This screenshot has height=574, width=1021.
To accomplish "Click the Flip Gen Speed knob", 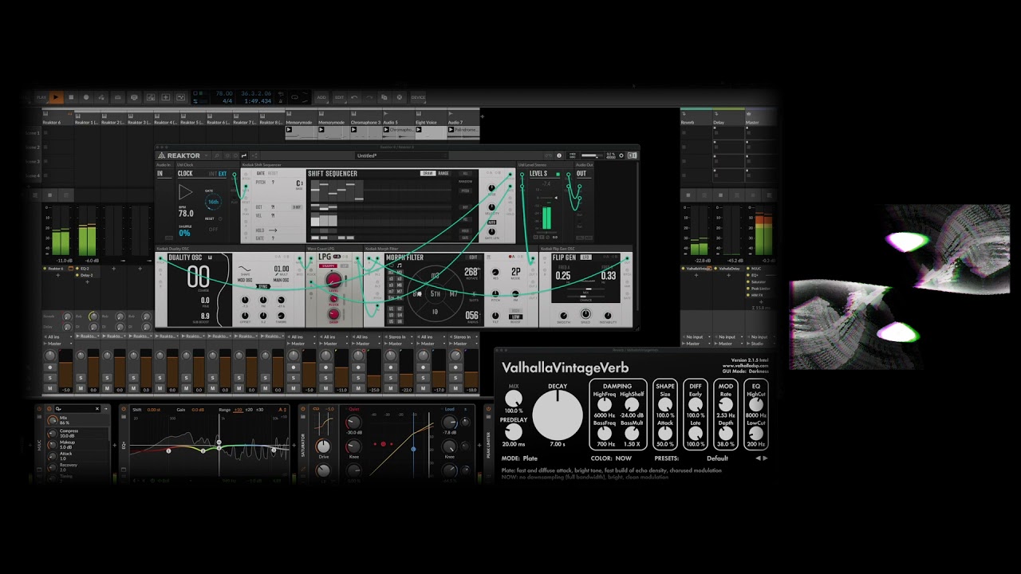I will point(585,313).
